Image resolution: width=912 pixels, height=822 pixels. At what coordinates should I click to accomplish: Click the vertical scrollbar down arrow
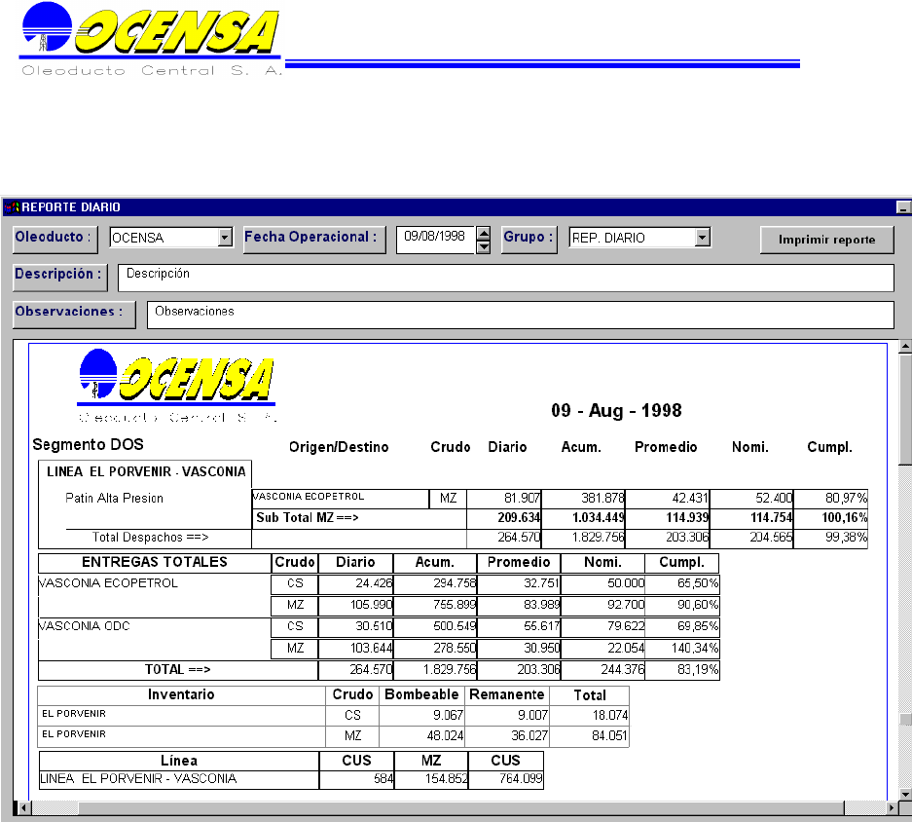point(905,794)
